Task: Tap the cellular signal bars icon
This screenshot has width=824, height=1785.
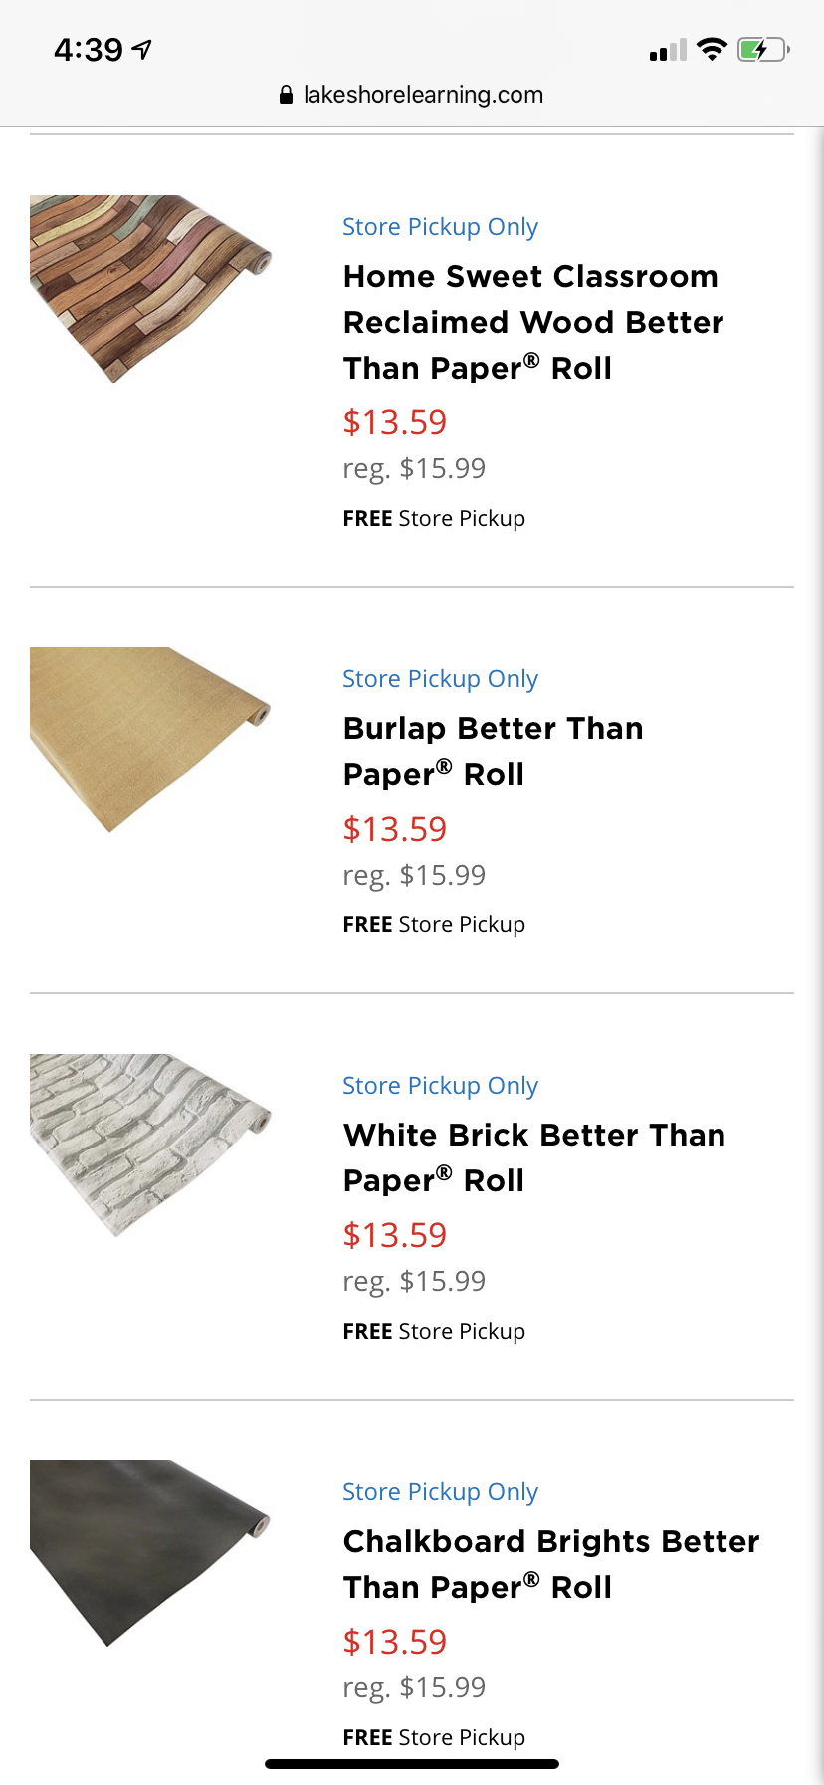Action: (668, 50)
